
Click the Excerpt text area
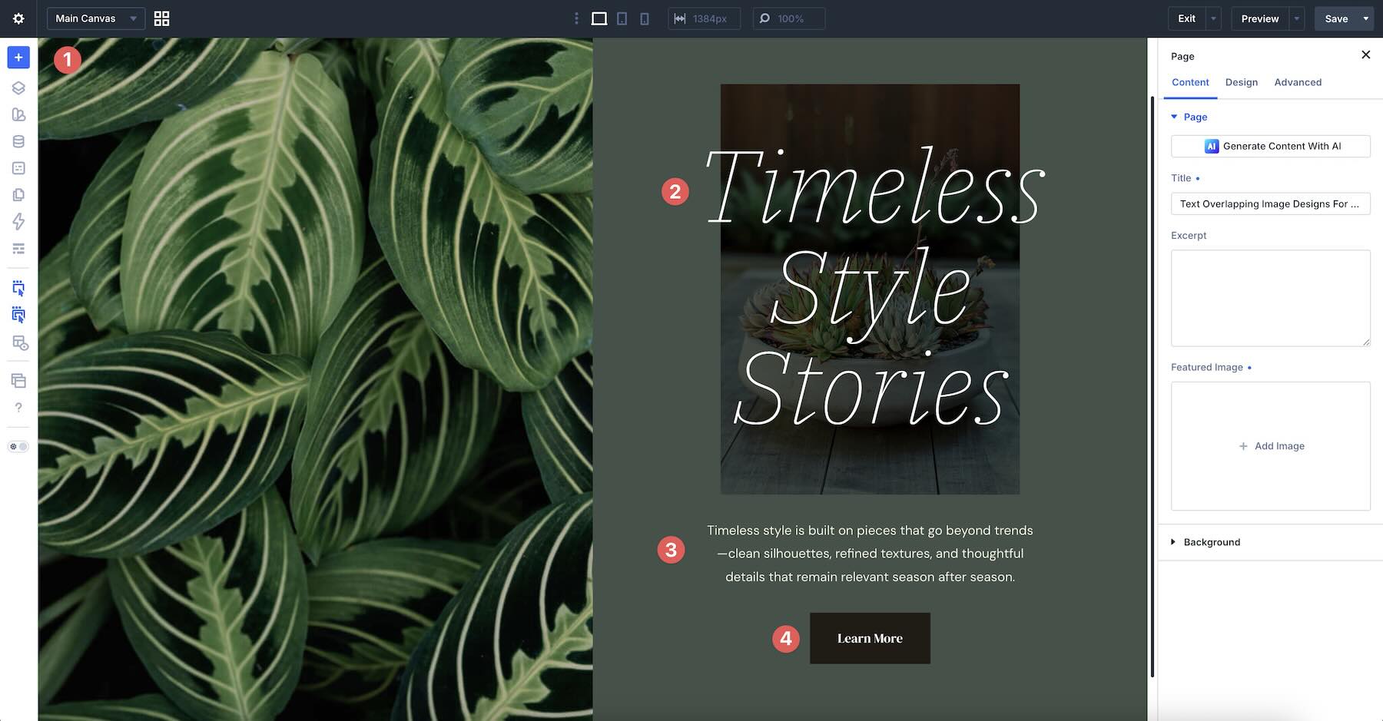1271,298
